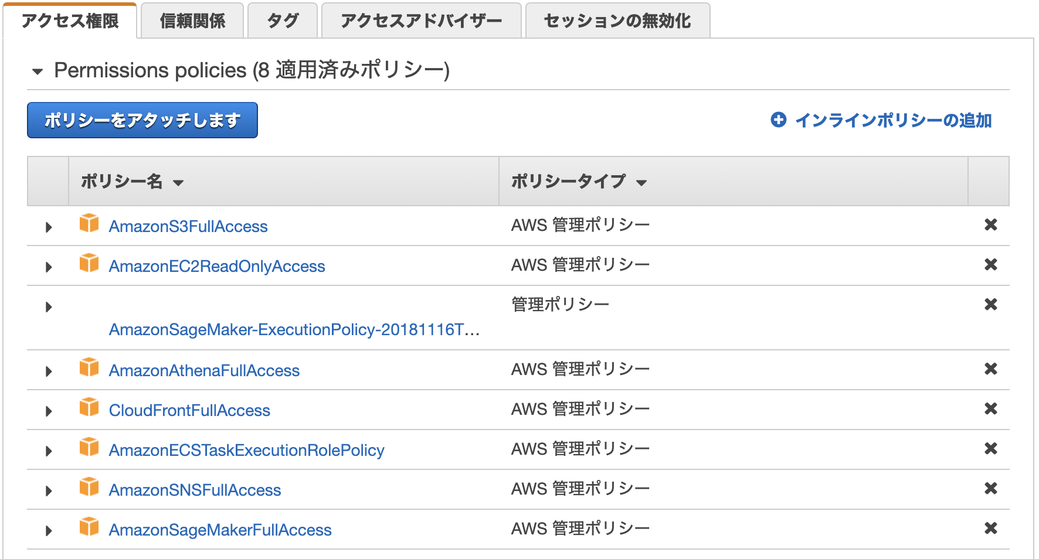Expand the AmazonEC2ReadOnlyAccess policy row
The height and width of the screenshot is (559, 1039).
[49, 267]
